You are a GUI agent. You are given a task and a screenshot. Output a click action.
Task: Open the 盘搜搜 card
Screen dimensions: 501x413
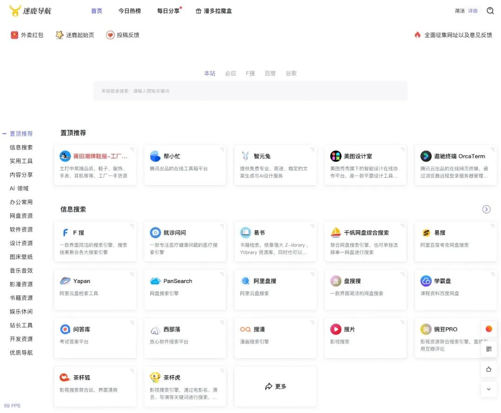coord(366,290)
